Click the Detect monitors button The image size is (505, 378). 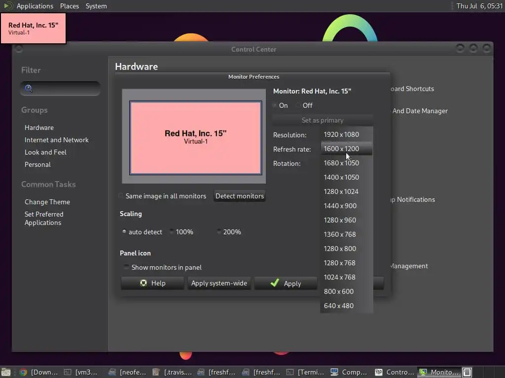click(x=240, y=196)
